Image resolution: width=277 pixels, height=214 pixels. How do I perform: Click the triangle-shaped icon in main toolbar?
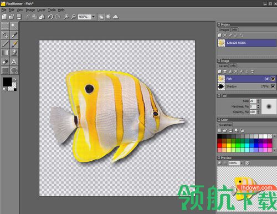click(115, 17)
